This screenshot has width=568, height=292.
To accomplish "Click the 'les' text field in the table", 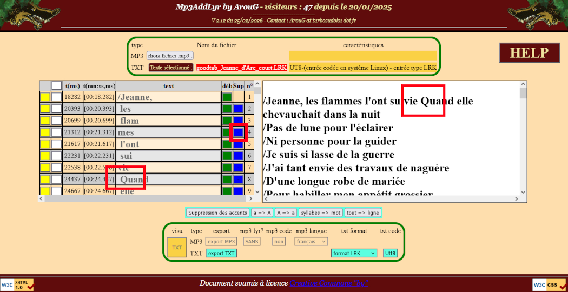I will 169,109.
